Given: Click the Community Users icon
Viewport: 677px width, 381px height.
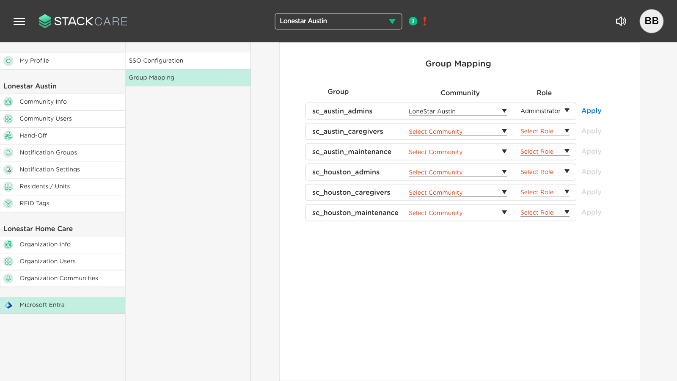Looking at the screenshot, I should point(8,119).
